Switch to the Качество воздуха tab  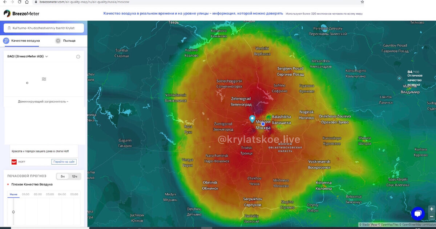[22, 41]
